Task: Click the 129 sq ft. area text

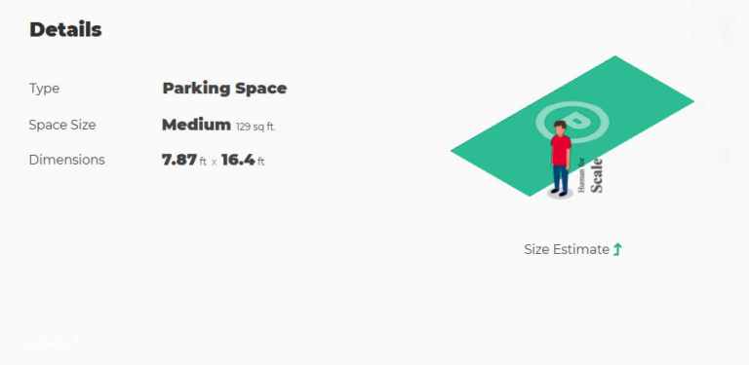Action: click(x=256, y=127)
